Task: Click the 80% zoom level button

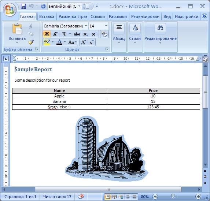Action: 145,197
